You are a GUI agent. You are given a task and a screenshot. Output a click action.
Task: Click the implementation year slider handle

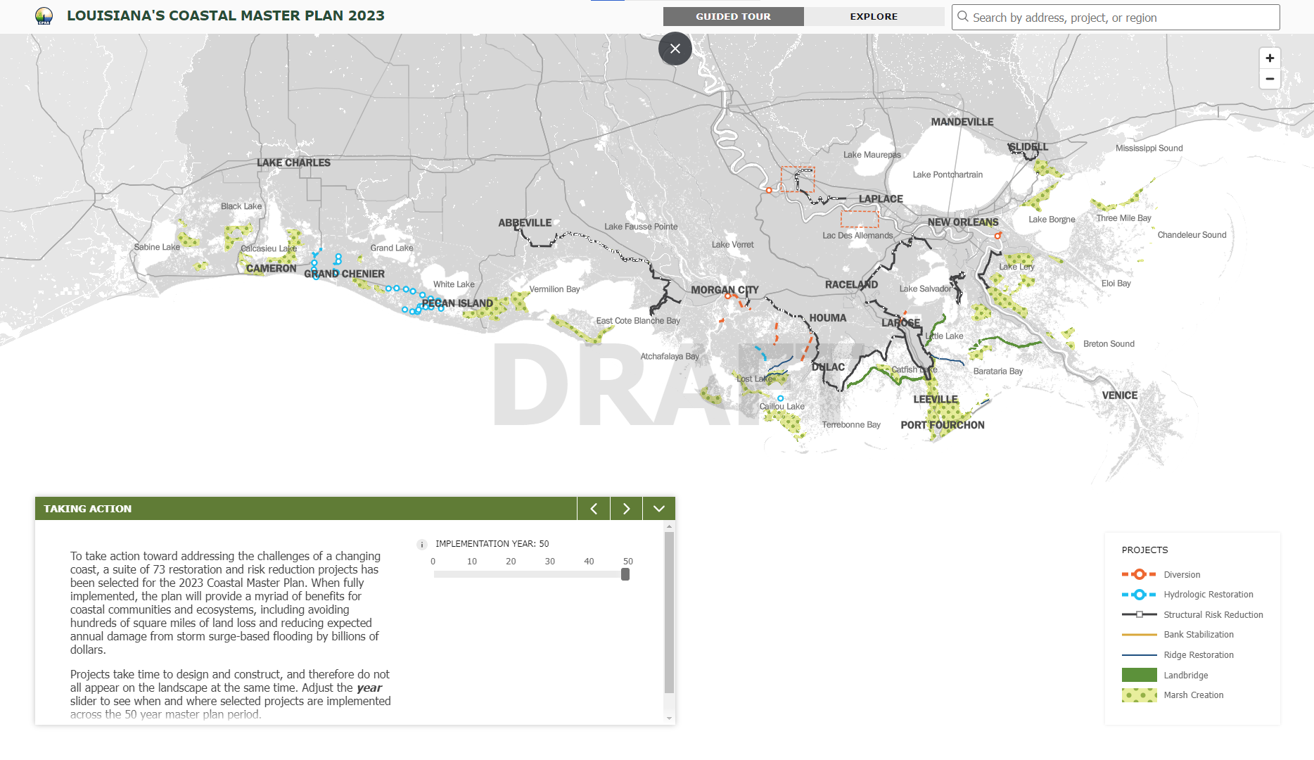tap(625, 574)
